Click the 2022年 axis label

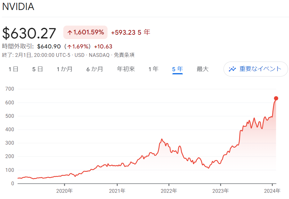[x=169, y=191]
